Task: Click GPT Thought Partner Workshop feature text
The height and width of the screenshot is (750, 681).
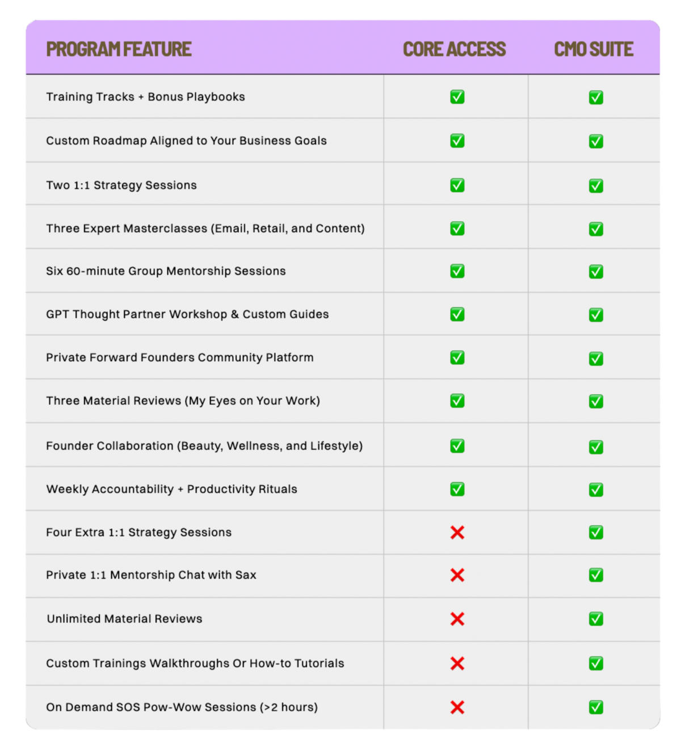Action: coord(187,314)
